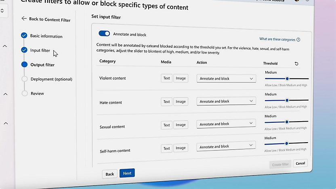Click the Violent content row label
The height and width of the screenshot is (189, 336).
tap(113, 78)
